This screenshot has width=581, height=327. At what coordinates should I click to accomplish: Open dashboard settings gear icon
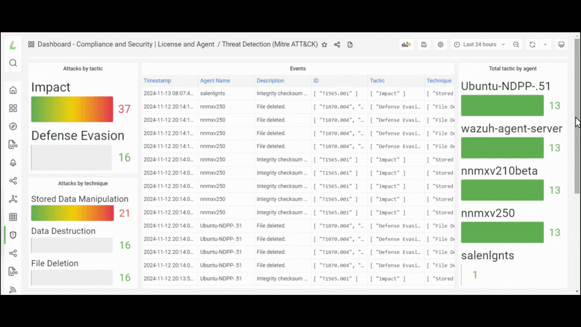440,45
